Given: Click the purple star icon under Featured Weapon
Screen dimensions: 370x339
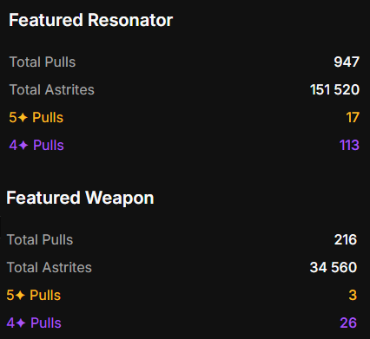Looking at the screenshot, I should click(x=21, y=323).
